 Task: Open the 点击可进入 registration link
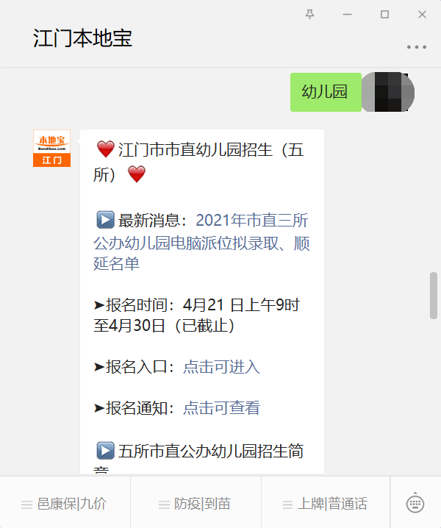click(221, 367)
